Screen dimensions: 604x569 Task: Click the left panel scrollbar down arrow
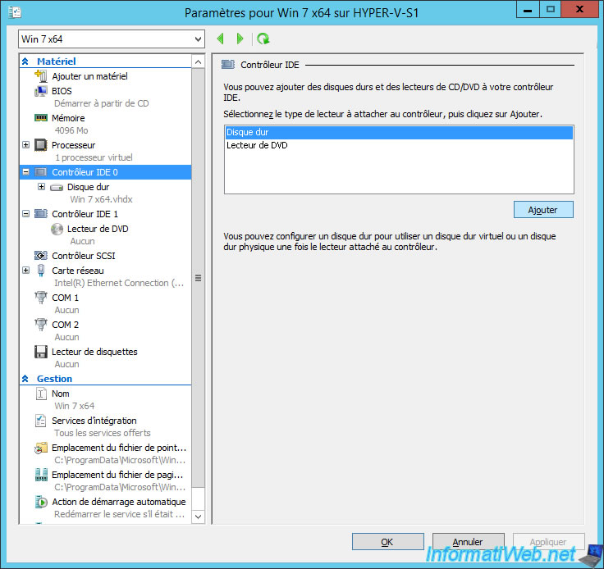pyautogui.click(x=198, y=517)
